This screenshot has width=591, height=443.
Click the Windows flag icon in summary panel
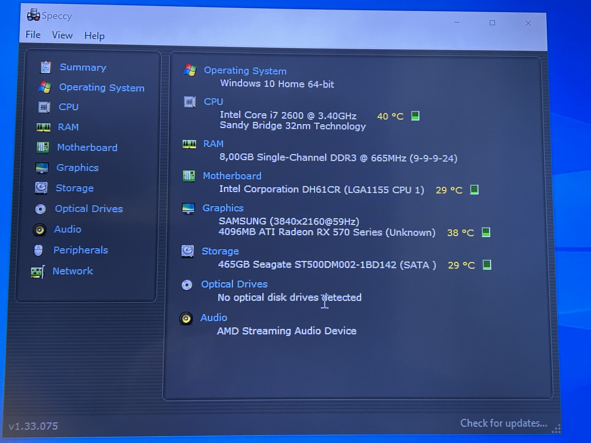(190, 70)
